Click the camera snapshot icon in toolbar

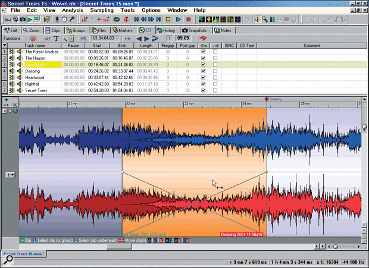23,20
